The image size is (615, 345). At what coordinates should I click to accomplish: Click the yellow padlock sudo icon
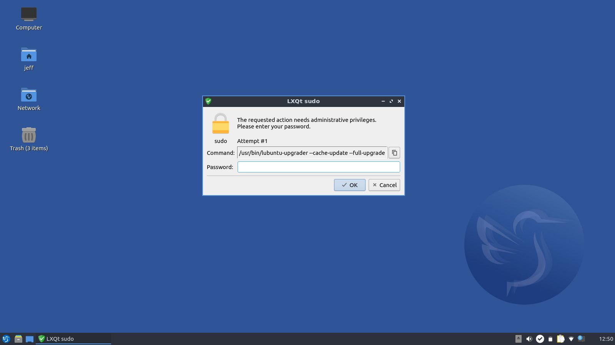point(221,123)
